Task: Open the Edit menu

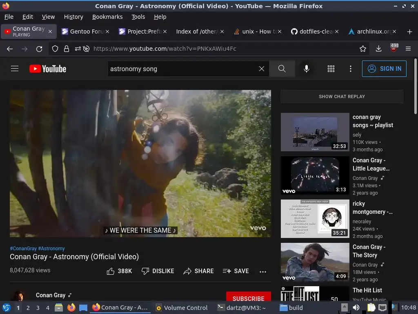Action: point(28,17)
